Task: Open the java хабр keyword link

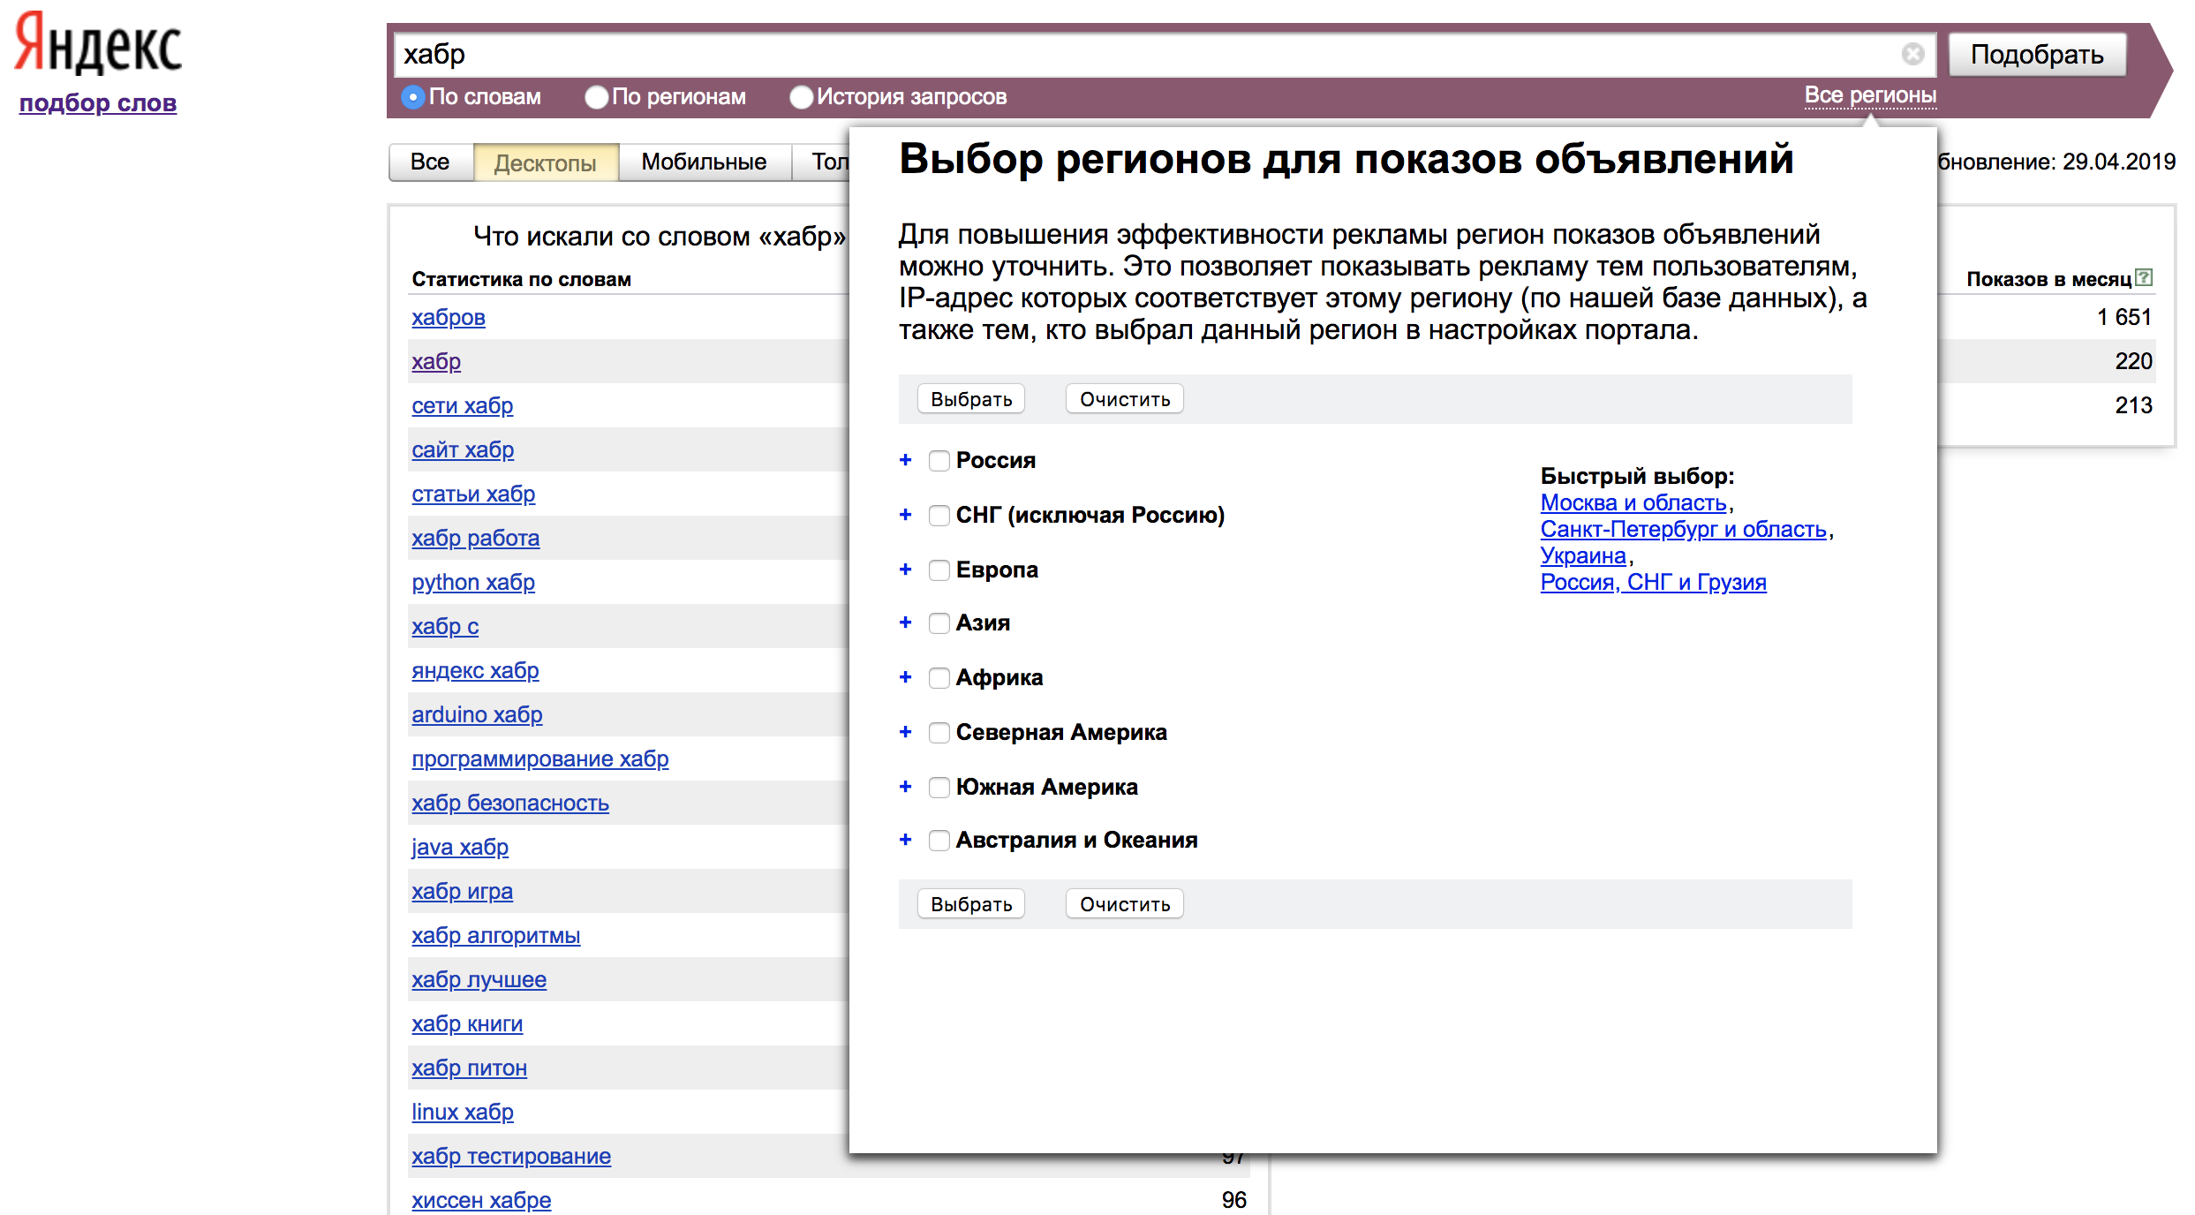Action: click(460, 847)
